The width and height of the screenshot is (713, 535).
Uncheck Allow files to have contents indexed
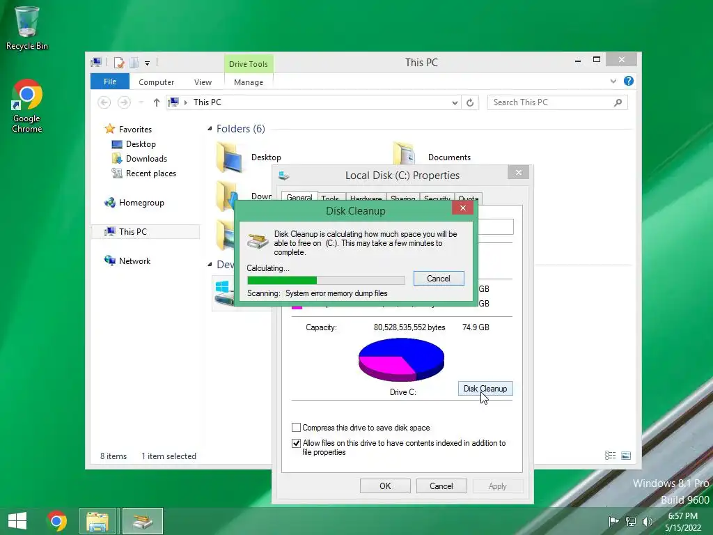point(296,443)
